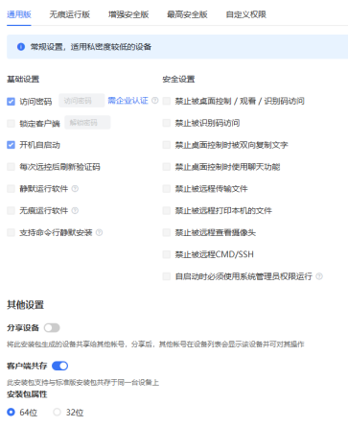Check 禁止被远程CMD/SSH option
The height and width of the screenshot is (427, 348).
coord(167,254)
